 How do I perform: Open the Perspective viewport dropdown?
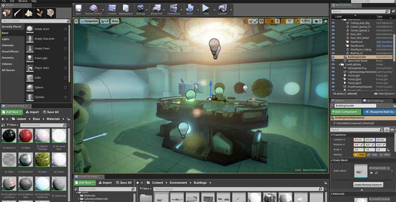[89, 21]
